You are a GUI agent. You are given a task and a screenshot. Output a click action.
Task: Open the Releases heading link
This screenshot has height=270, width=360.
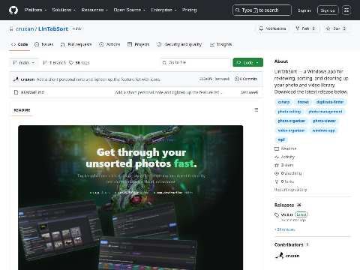[288, 205]
